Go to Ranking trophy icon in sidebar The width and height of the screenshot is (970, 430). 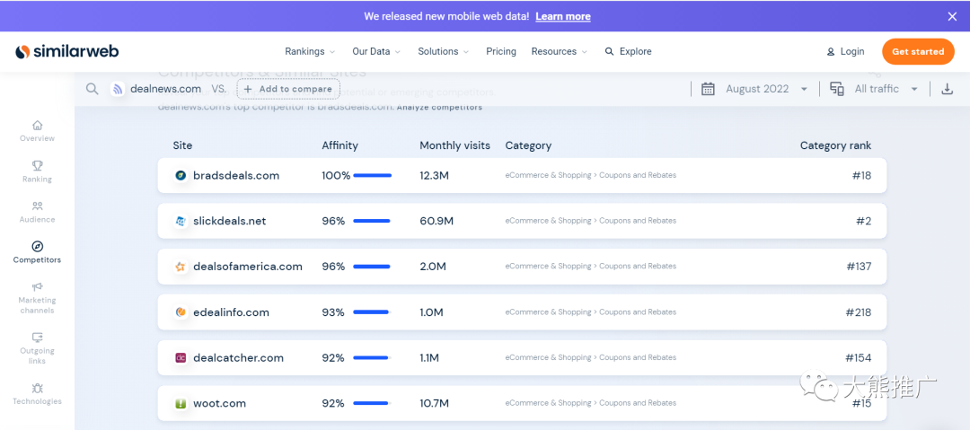37,166
